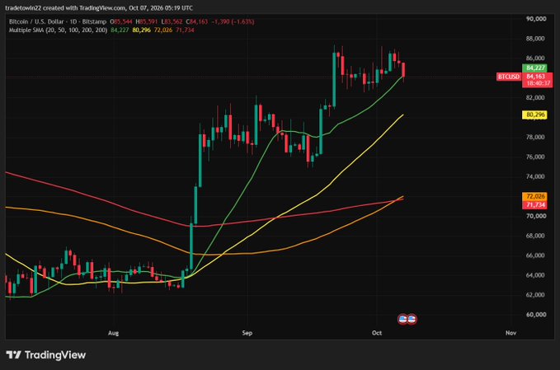This screenshot has height=370, width=560.
Task: Click the 68,000 price axis label
Action: (535, 236)
